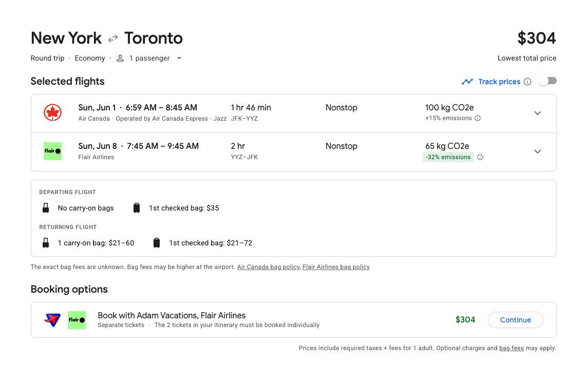Viewport: 587px width, 382px height.
Task: Click the 1 carry-on bag $21–60 icon
Action: point(46,243)
